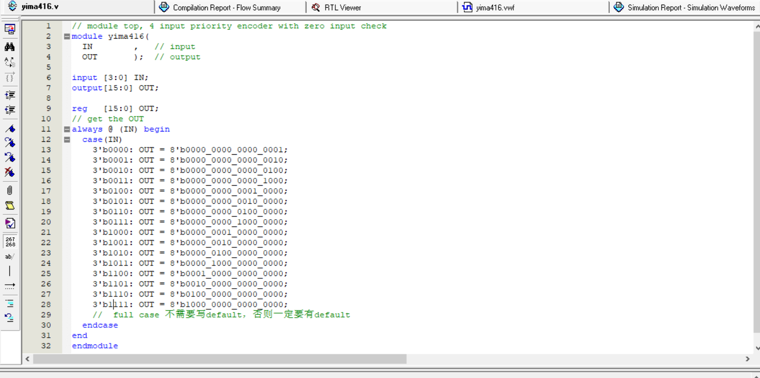Click the 'reg [15:0] OUT;' line
This screenshot has width=760, height=378.
pos(115,108)
